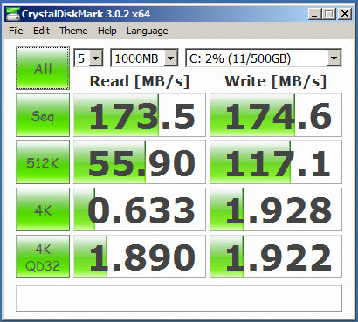Start the Seq sequential test
Image resolution: width=358 pixels, height=322 pixels.
tap(43, 115)
